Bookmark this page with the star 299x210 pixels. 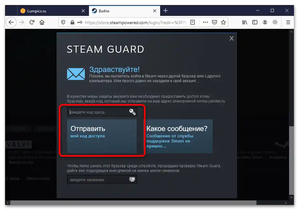point(223,22)
